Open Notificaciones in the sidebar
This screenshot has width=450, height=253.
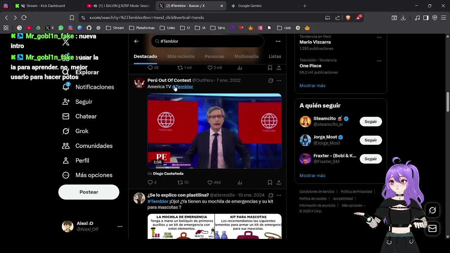(x=88, y=87)
